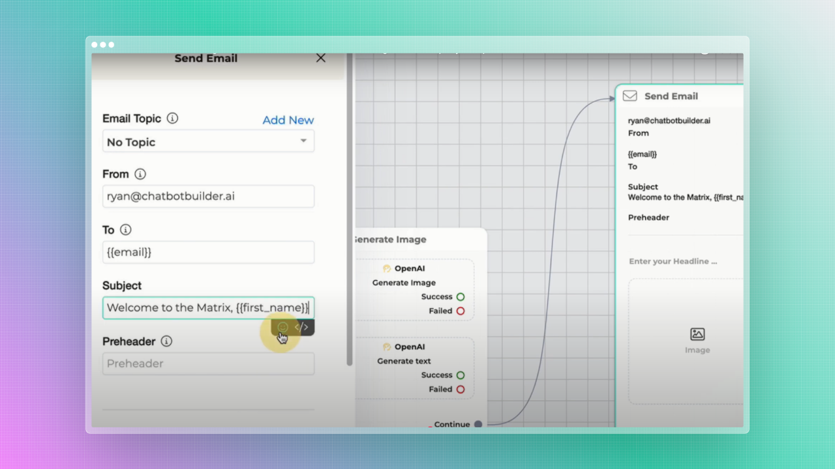Click the Generate Image action label
Image resolution: width=835 pixels, height=469 pixels.
[404, 283]
